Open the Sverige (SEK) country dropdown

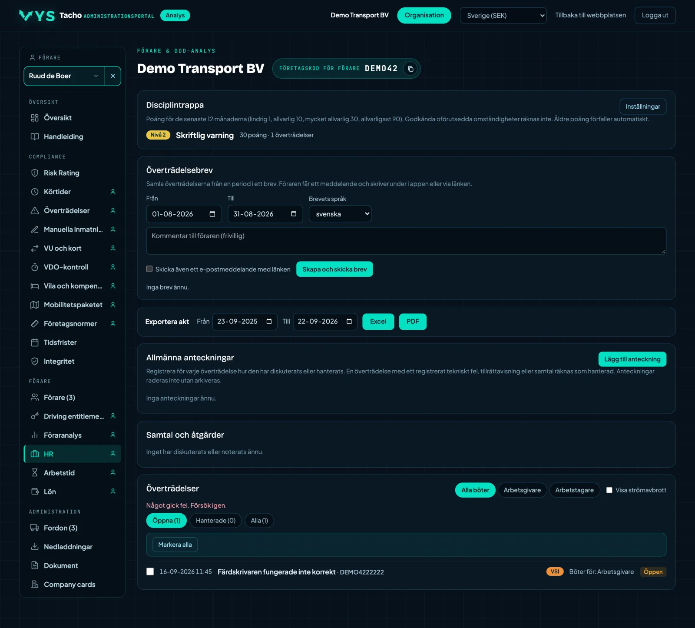click(503, 16)
